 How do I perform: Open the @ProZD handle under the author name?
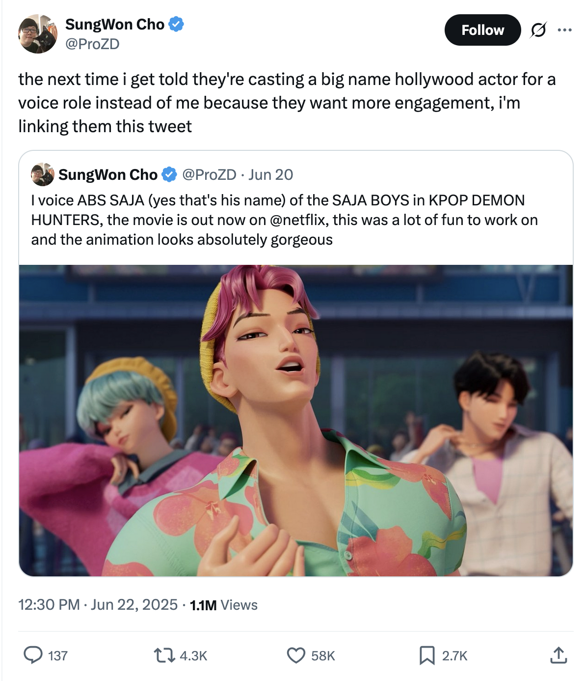tap(92, 44)
